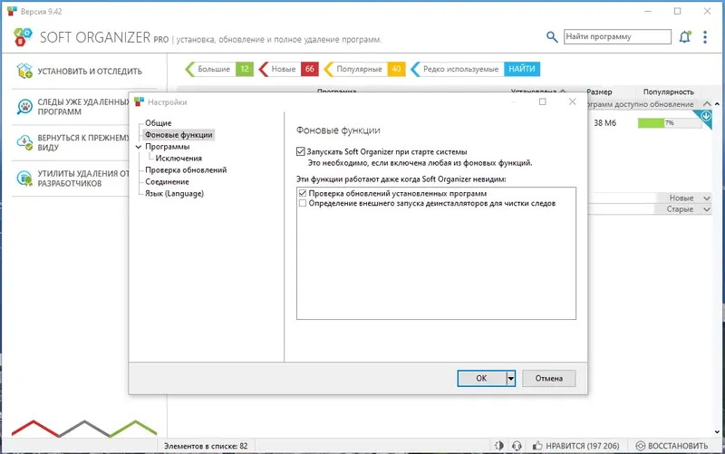Click the 7% popularity progress bar
The height and width of the screenshot is (454, 725).
click(x=670, y=123)
